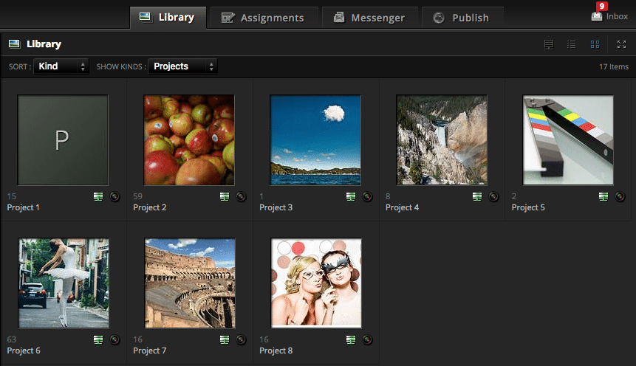Open the Messenger tab
The width and height of the screenshot is (636, 366).
pos(369,18)
